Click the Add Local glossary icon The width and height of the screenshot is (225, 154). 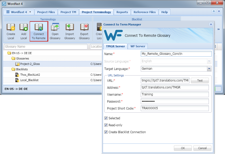pos(24,27)
